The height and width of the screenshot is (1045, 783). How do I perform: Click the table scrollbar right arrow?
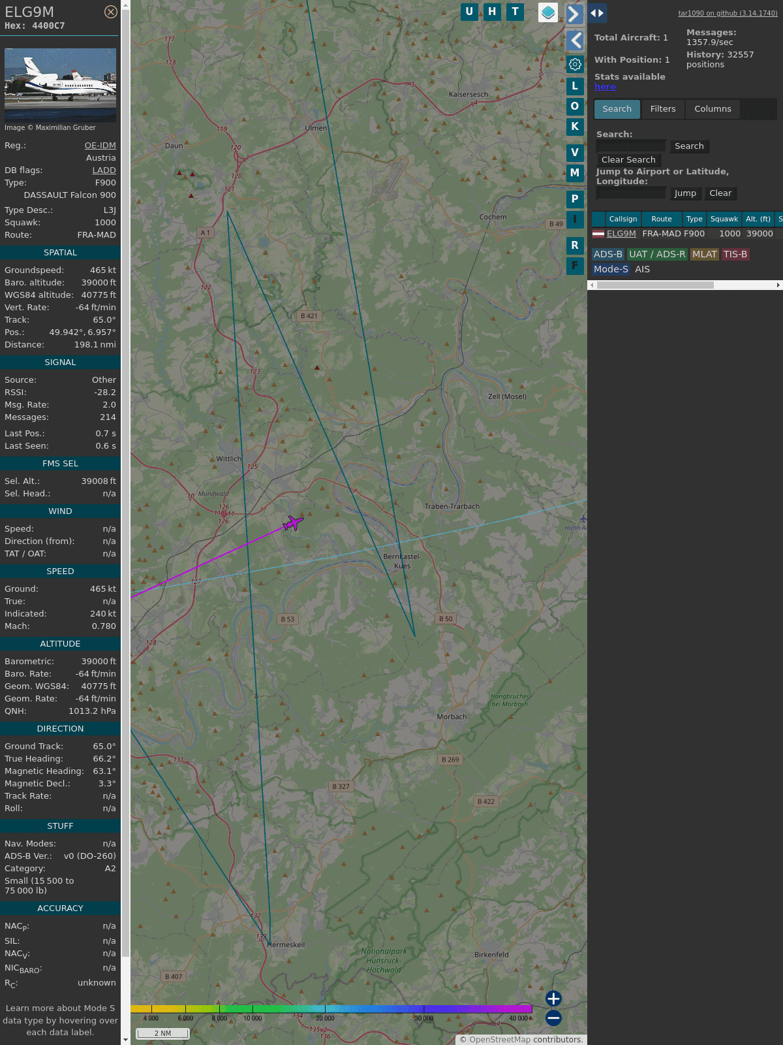click(x=778, y=285)
